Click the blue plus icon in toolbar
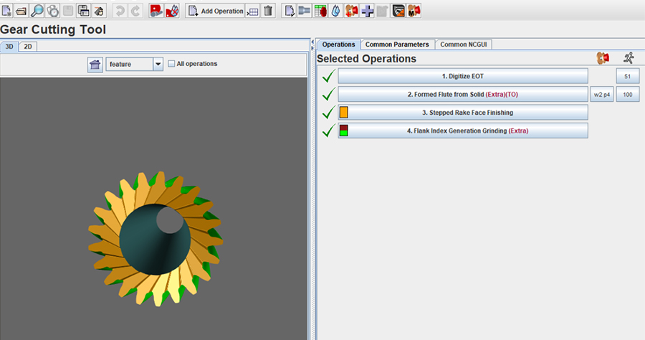Screen dimensions: 645x340 tap(367, 11)
